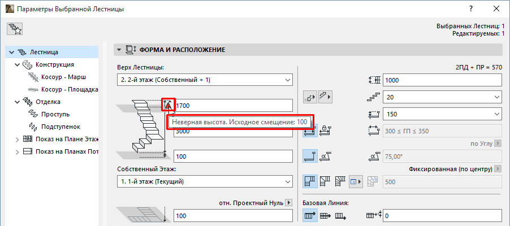Collapse the Лестница tree node chevron
This screenshot has width=510, height=226.
[12, 53]
